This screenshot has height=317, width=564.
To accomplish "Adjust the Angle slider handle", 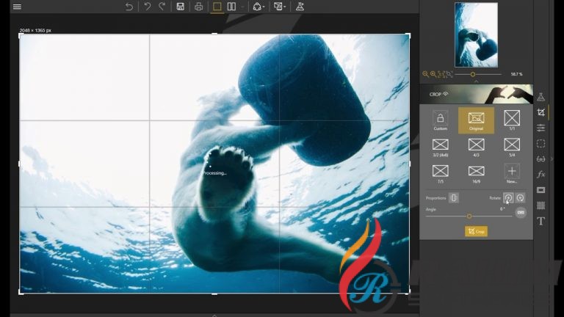I will (469, 216).
